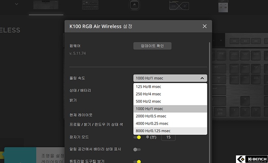
Task: Click the 밝기 label
Action: (73, 100)
